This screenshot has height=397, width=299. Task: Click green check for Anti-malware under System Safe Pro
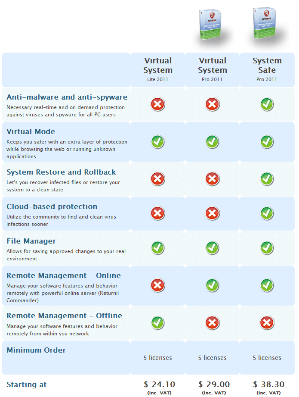point(267,104)
